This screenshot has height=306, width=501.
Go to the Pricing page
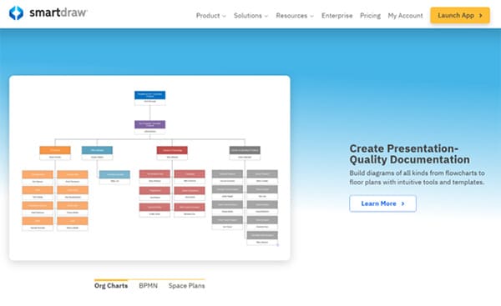click(370, 16)
